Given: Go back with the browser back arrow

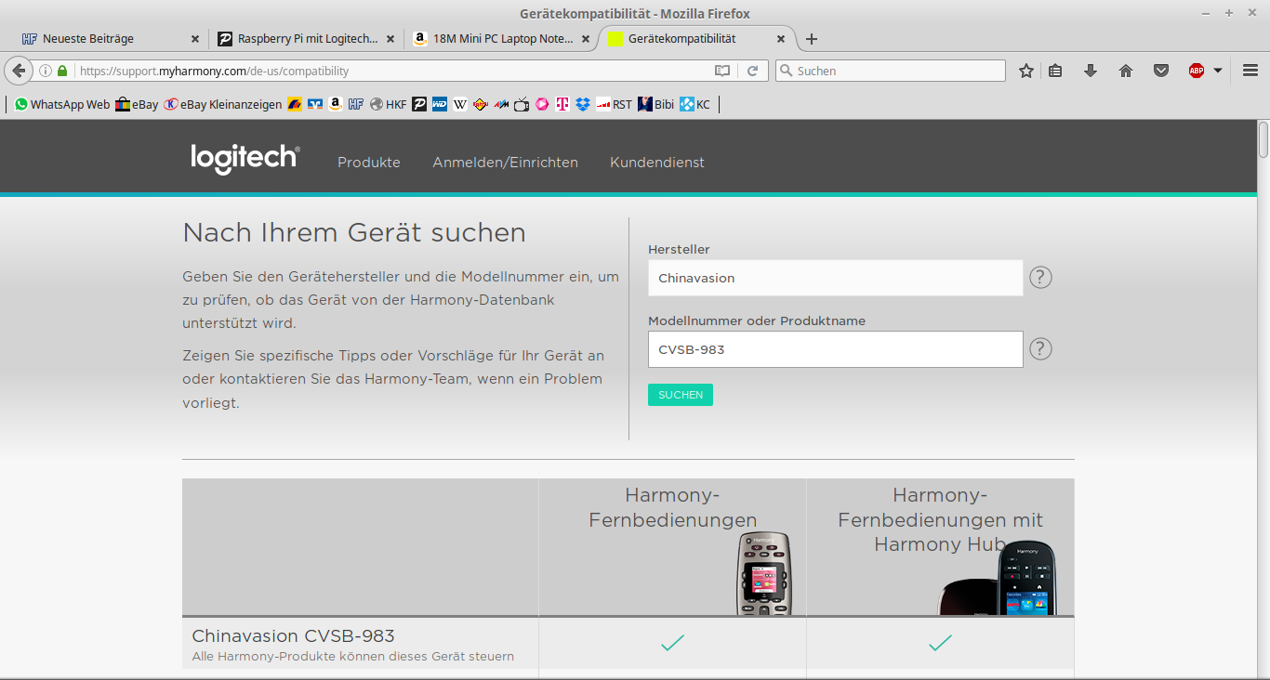Looking at the screenshot, I should [19, 71].
